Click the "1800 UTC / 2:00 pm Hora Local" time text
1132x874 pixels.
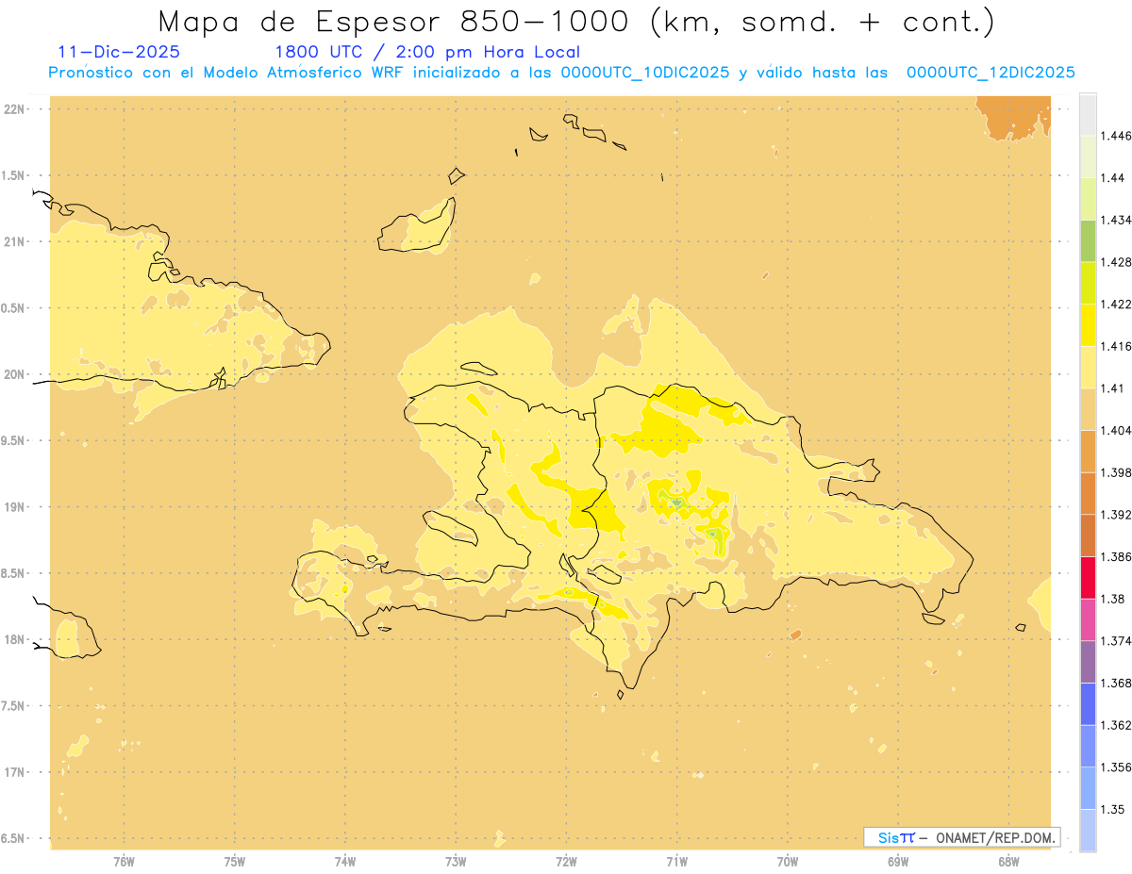pos(427,52)
